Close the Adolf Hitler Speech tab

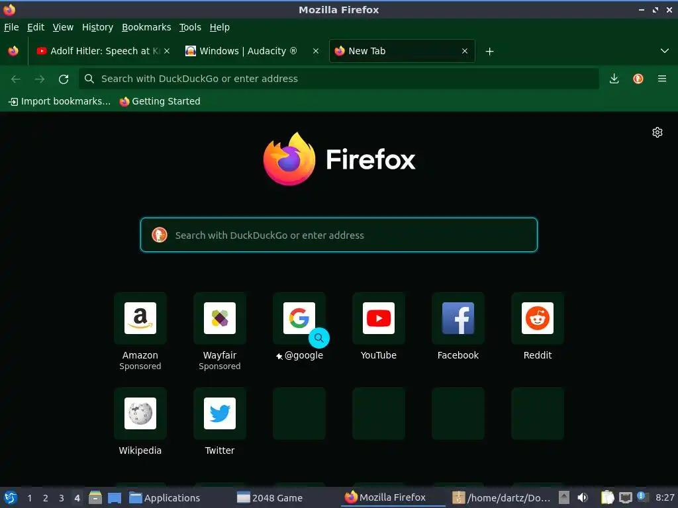pos(167,51)
